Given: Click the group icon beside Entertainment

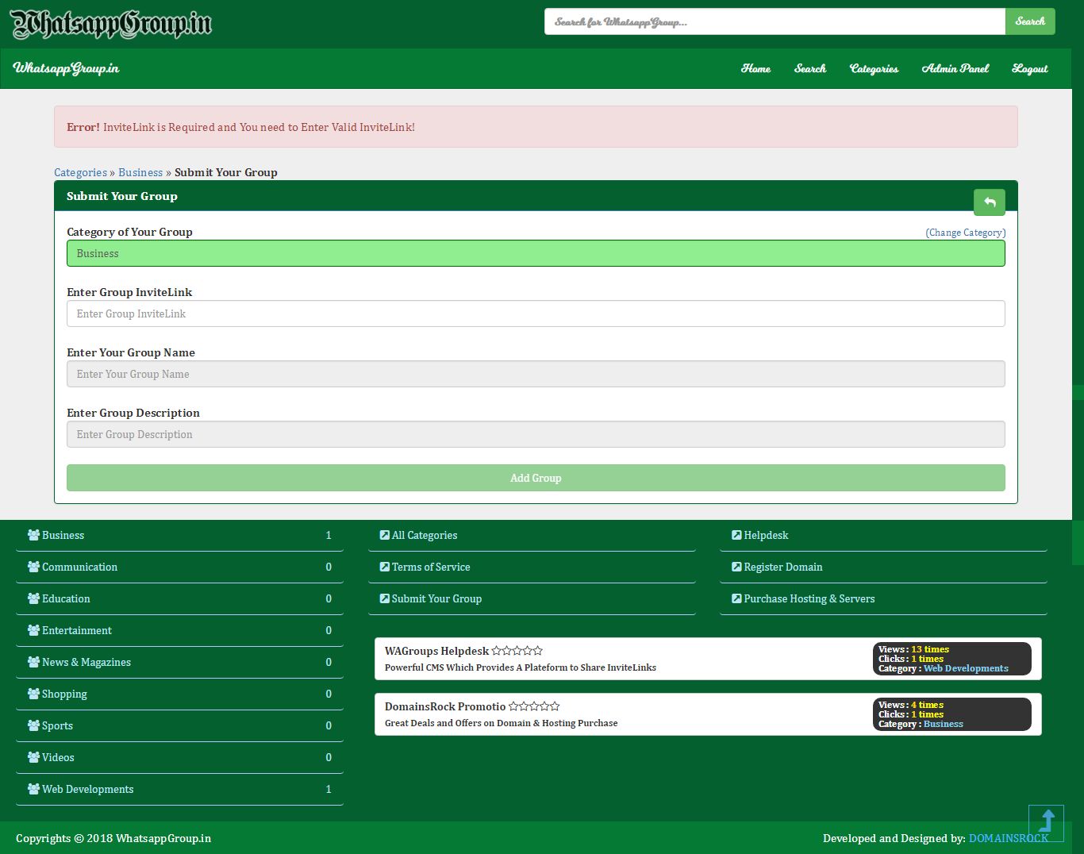Looking at the screenshot, I should coord(33,630).
